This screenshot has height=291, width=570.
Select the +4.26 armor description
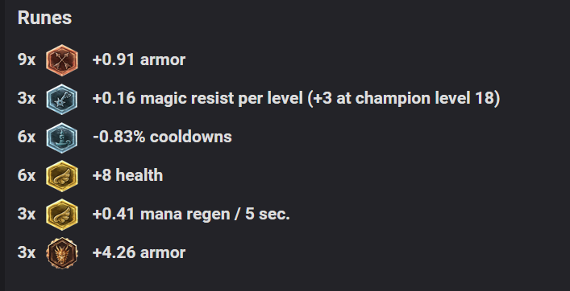click(139, 252)
